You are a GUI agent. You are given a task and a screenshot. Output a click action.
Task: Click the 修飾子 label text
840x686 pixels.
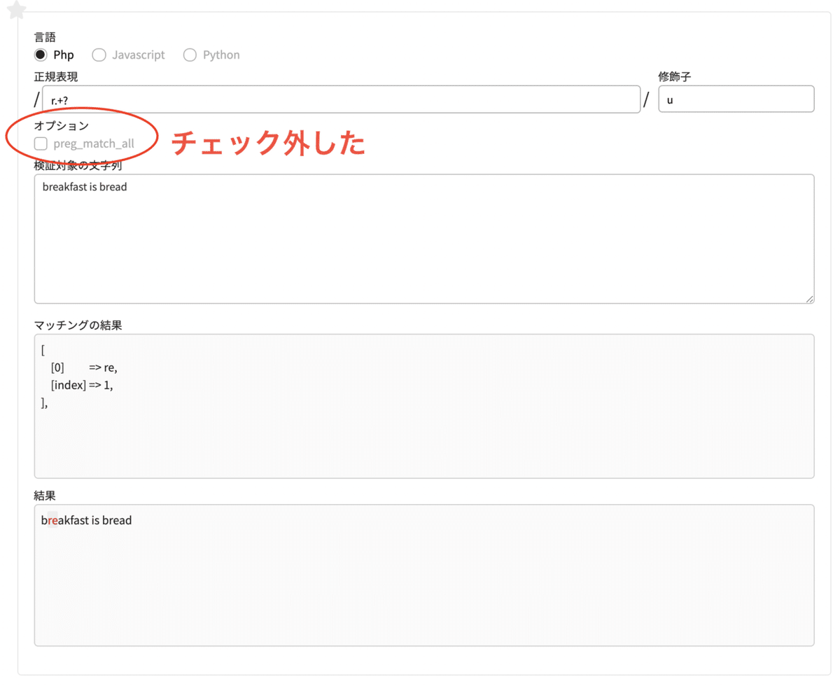(x=675, y=77)
